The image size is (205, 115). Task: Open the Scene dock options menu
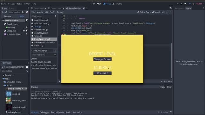[x=28, y=8]
